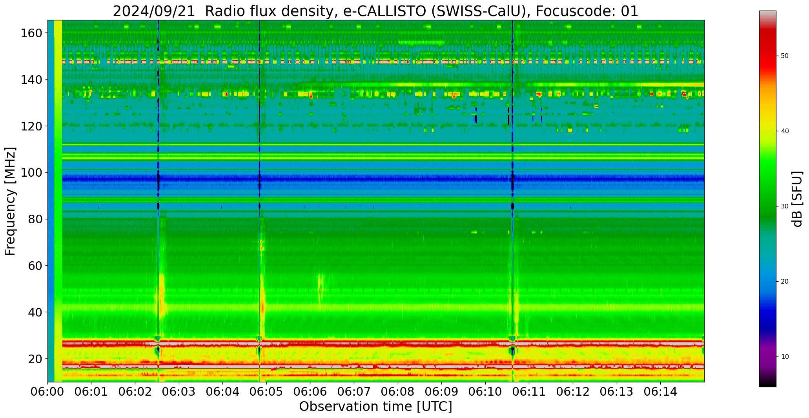This screenshot has width=809, height=418.
Task: Click the colorbar tick label 50
Action: pyautogui.click(x=785, y=56)
